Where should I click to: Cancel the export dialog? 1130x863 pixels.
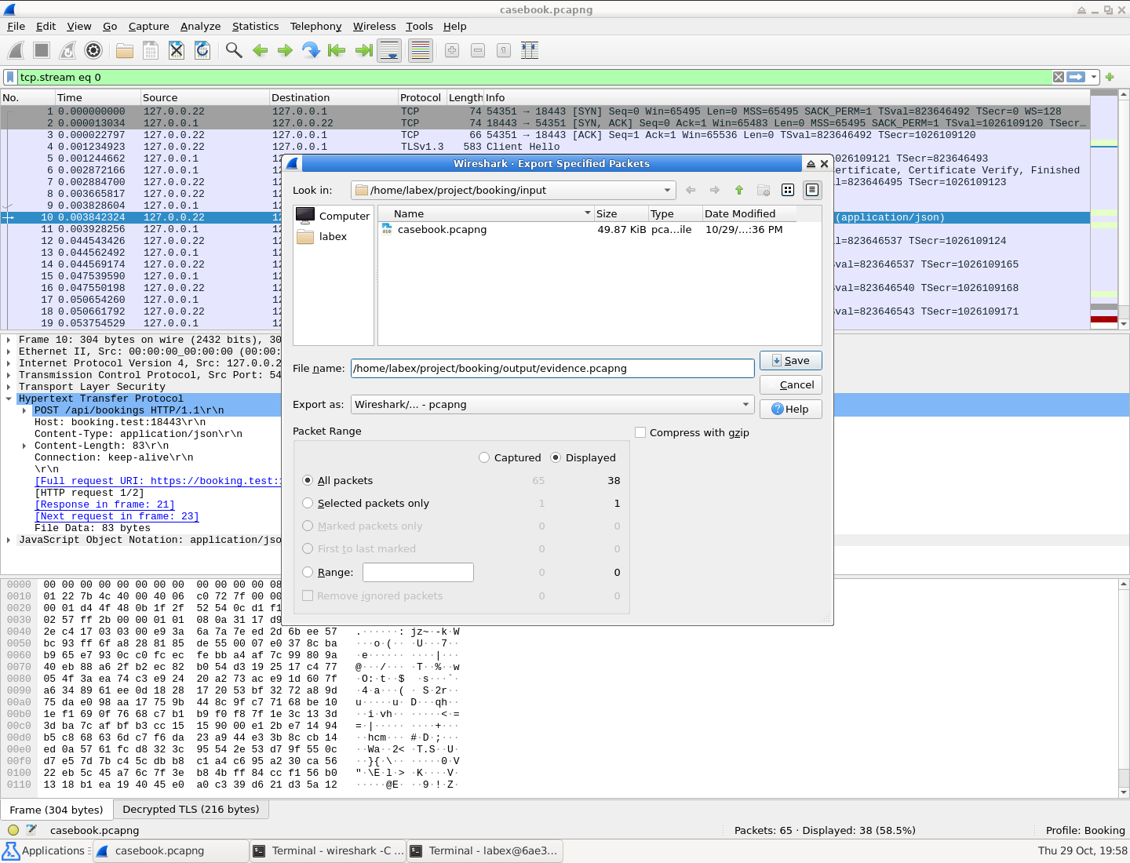coord(791,385)
